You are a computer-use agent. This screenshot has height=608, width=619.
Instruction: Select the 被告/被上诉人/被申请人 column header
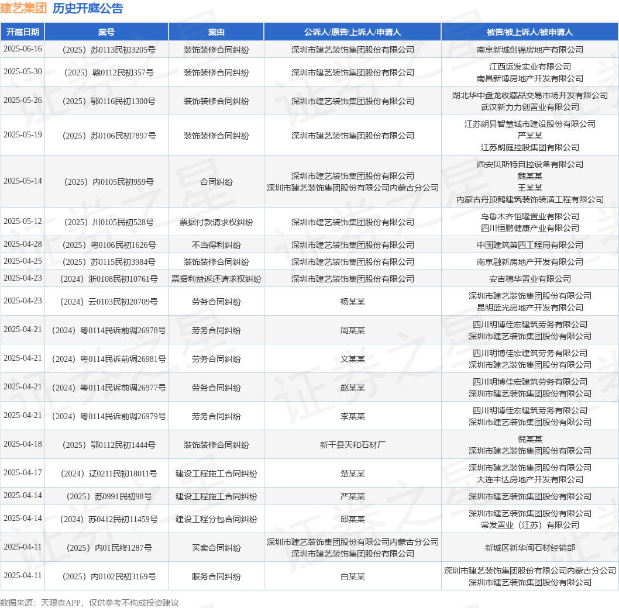(x=530, y=32)
